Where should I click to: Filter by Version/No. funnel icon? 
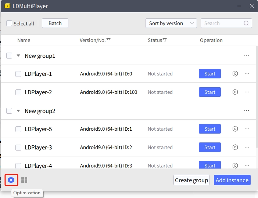pyautogui.click(x=108, y=40)
